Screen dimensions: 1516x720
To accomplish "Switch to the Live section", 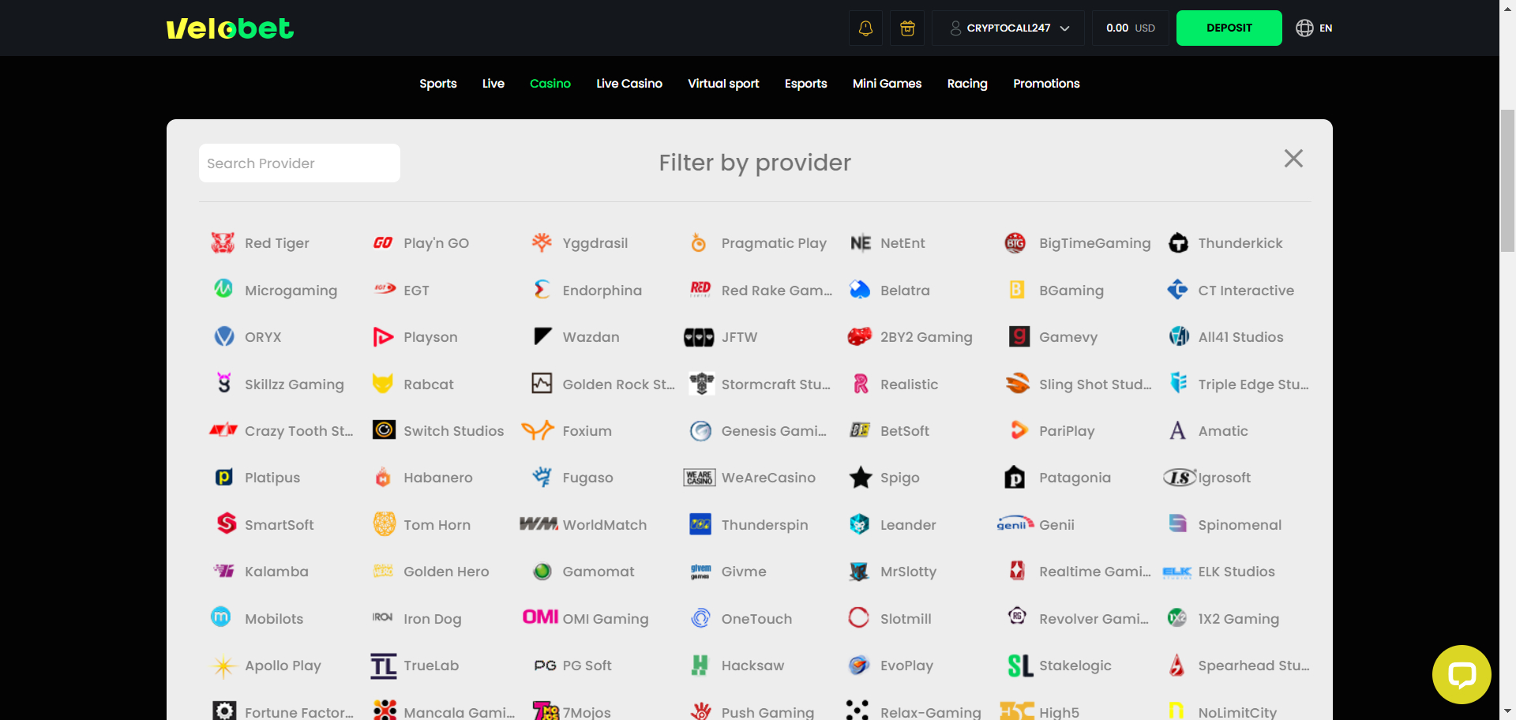I will [493, 84].
